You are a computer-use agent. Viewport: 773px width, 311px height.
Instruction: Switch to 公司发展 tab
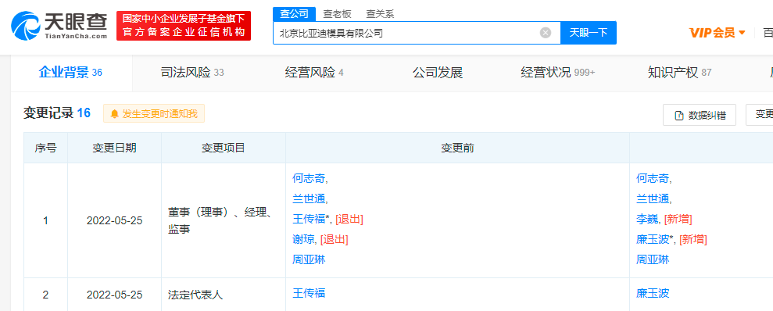438,73
